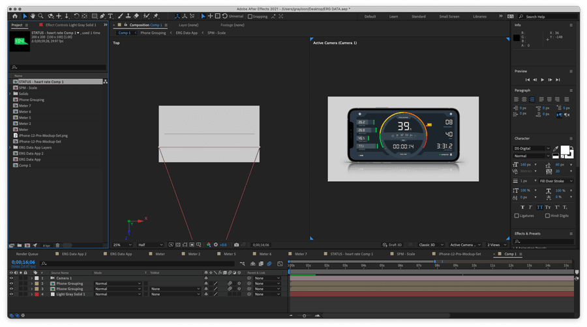The height and width of the screenshot is (327, 587).
Task: Enable the Ligatures checkbox
Action: coord(517,216)
